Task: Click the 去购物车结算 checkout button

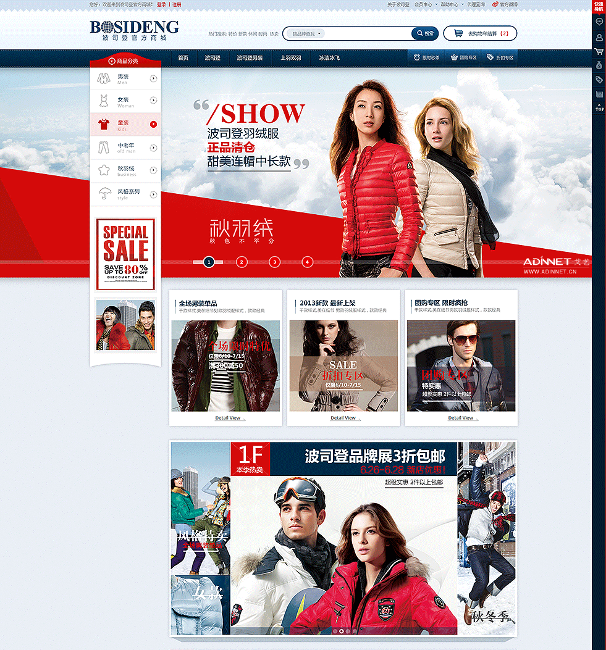Action: 480,33
